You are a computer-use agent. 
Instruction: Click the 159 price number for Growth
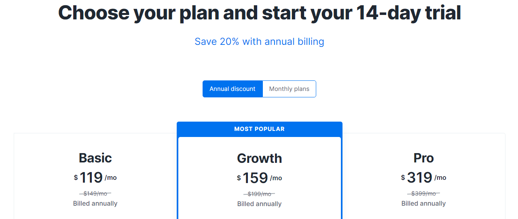pos(255,178)
